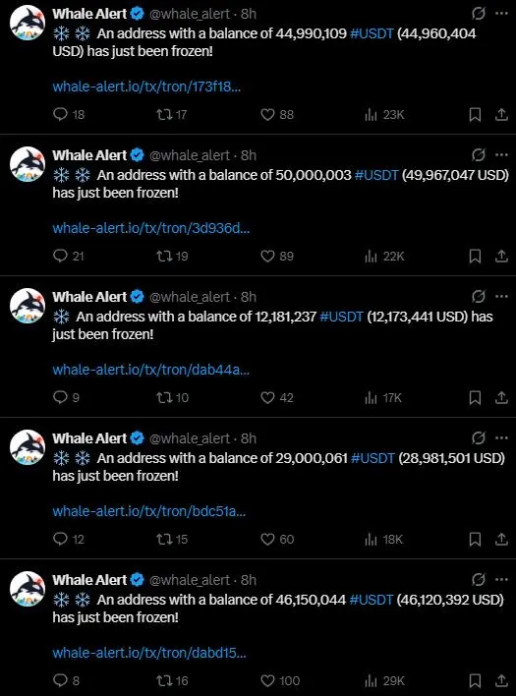This screenshot has width=516, height=696.
Task: Like the 44,990,109 USDT frozen tweet
Action: click(267, 115)
